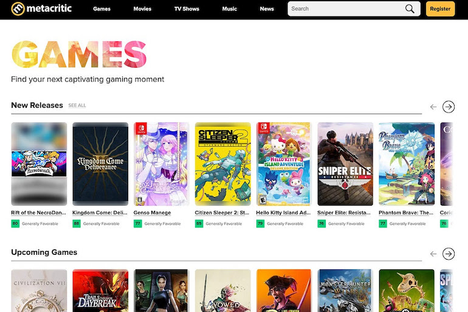Click next arrow in Upcoming Games
The width and height of the screenshot is (468, 312).
[449, 254]
